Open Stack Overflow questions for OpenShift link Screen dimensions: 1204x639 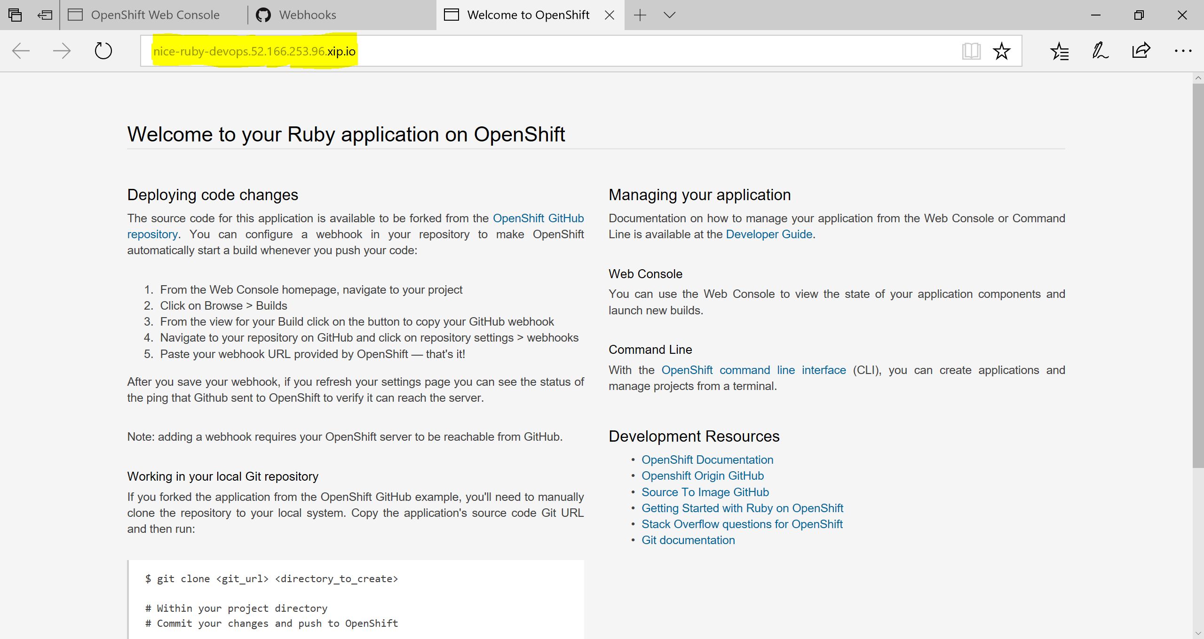click(x=742, y=524)
